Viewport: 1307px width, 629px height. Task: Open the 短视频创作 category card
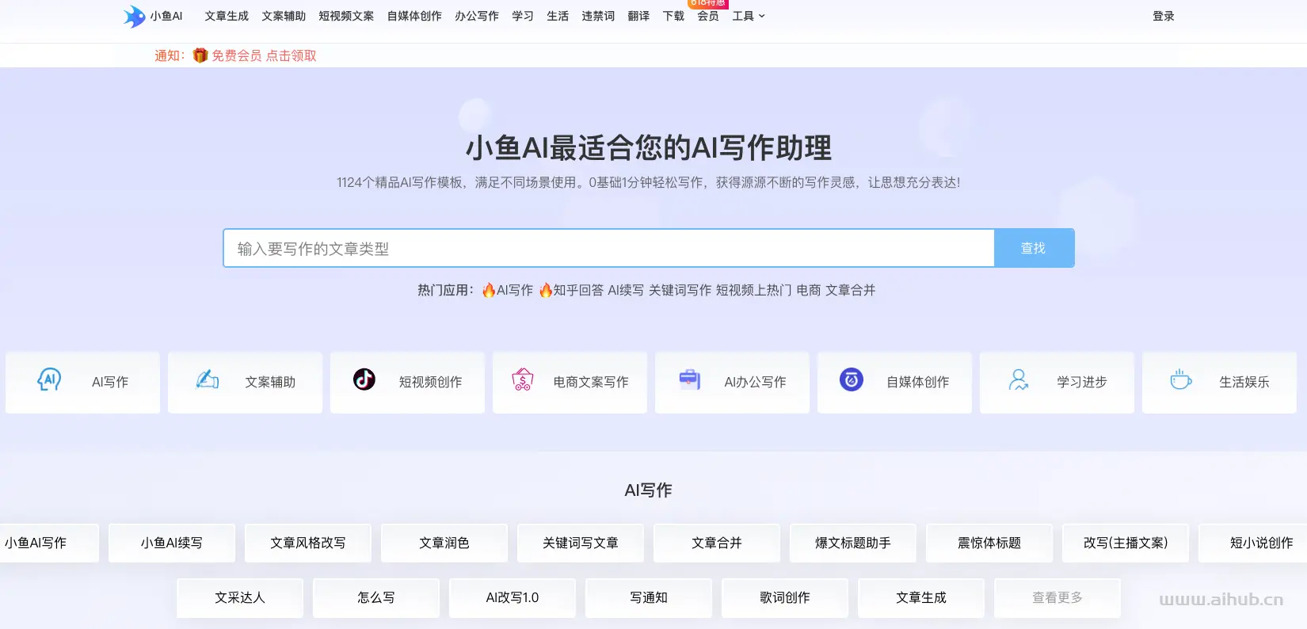407,382
